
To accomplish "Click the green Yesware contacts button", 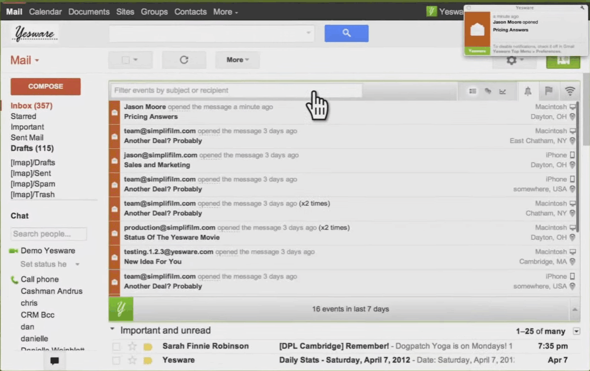I will 563,61.
